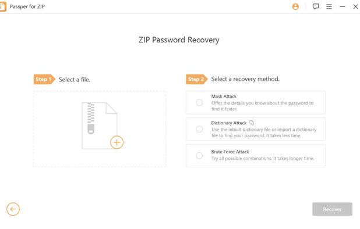
Task: Go back with the orange arrow button
Action: pyautogui.click(x=13, y=209)
